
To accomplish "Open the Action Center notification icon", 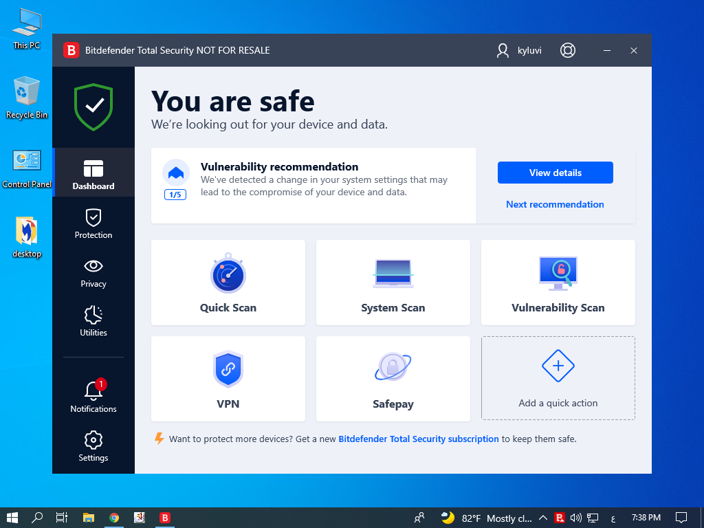I will (x=681, y=518).
